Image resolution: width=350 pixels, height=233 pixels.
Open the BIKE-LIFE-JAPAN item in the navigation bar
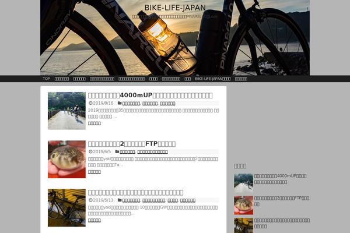click(x=213, y=79)
